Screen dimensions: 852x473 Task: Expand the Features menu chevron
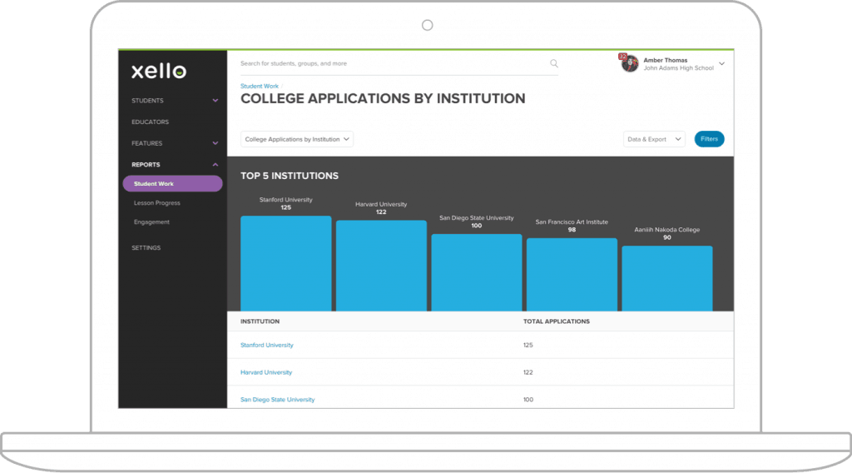click(215, 143)
